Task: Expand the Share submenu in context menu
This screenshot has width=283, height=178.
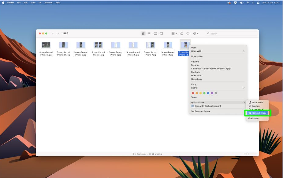Action: (x=218, y=88)
